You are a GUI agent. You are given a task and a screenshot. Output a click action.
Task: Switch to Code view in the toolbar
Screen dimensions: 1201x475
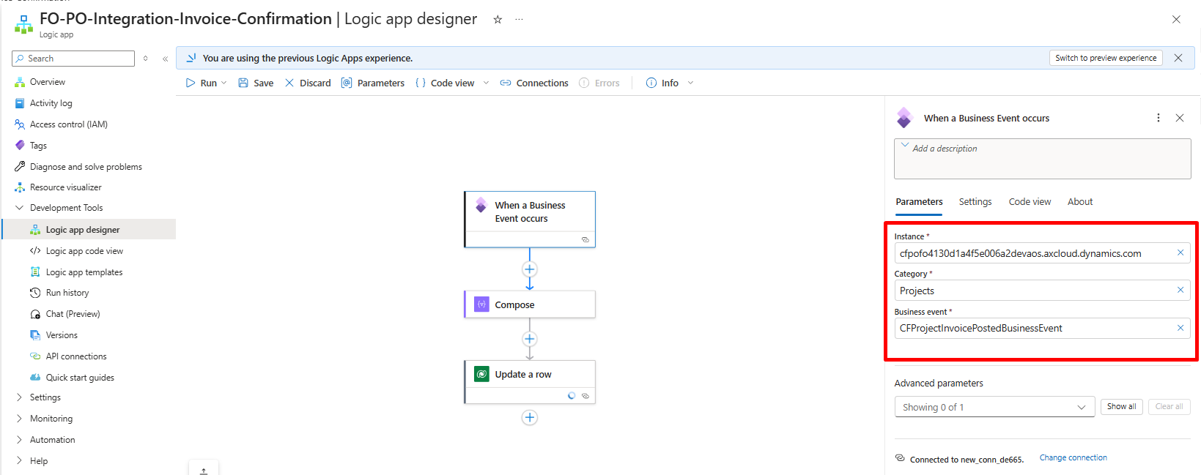445,83
